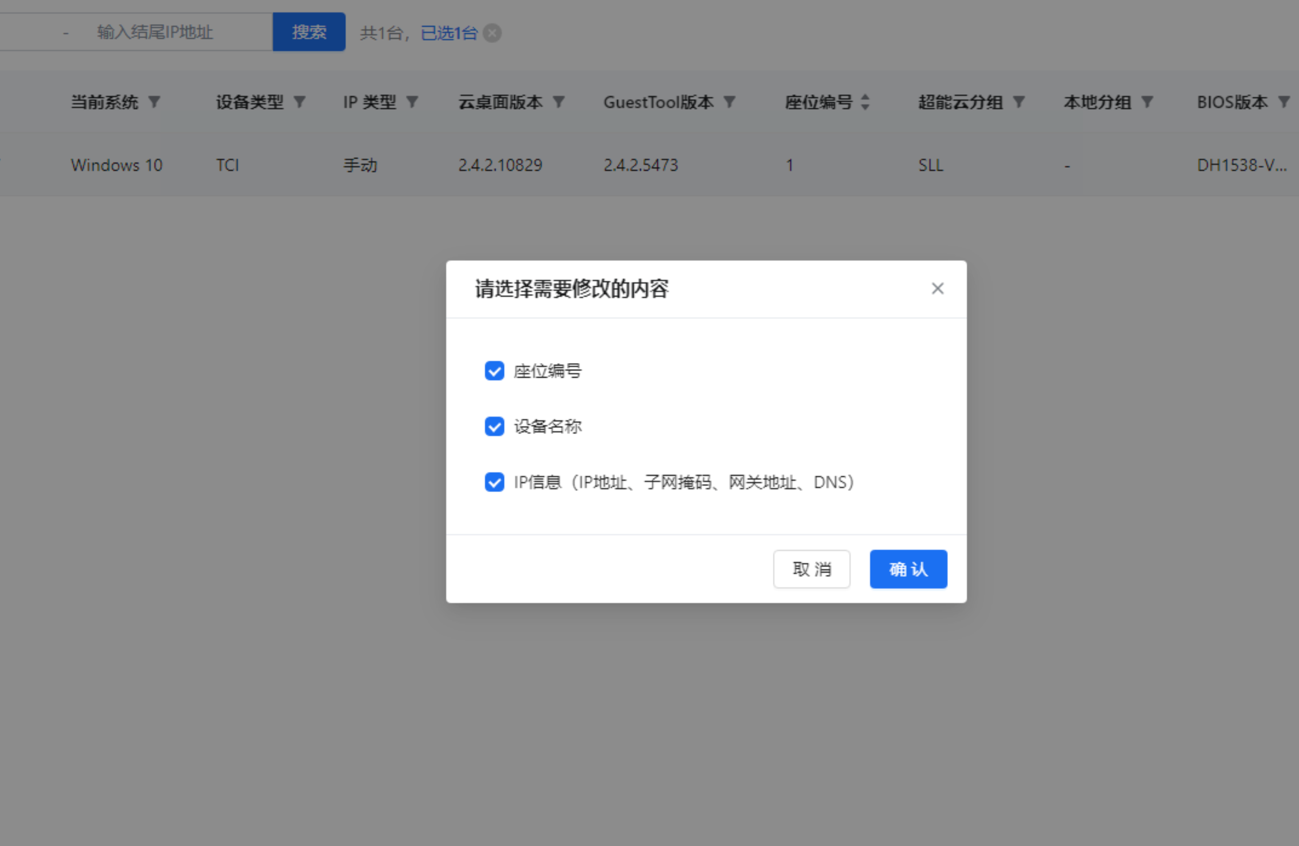This screenshot has width=1299, height=846.
Task: Open the GuestTool版本 column filter icon
Action: (730, 102)
